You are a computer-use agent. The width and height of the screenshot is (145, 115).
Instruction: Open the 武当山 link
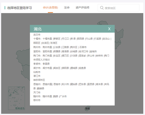click(106, 39)
